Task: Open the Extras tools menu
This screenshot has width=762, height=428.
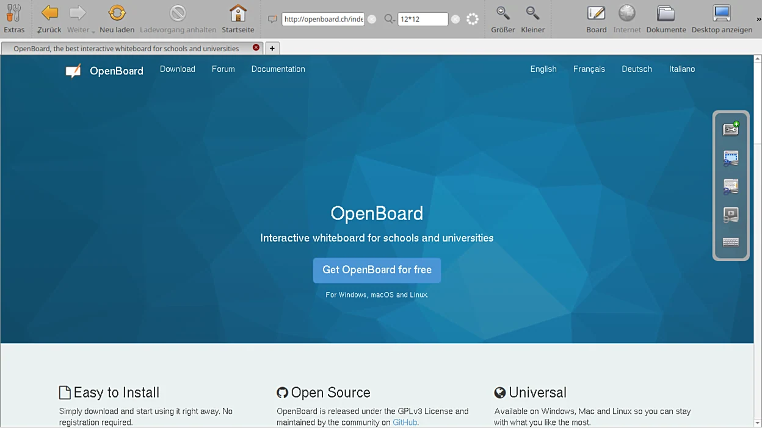Action: coord(14,18)
